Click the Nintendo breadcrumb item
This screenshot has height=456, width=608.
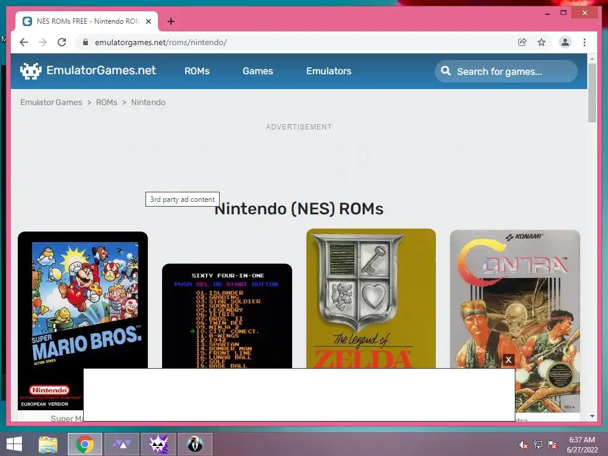click(148, 102)
